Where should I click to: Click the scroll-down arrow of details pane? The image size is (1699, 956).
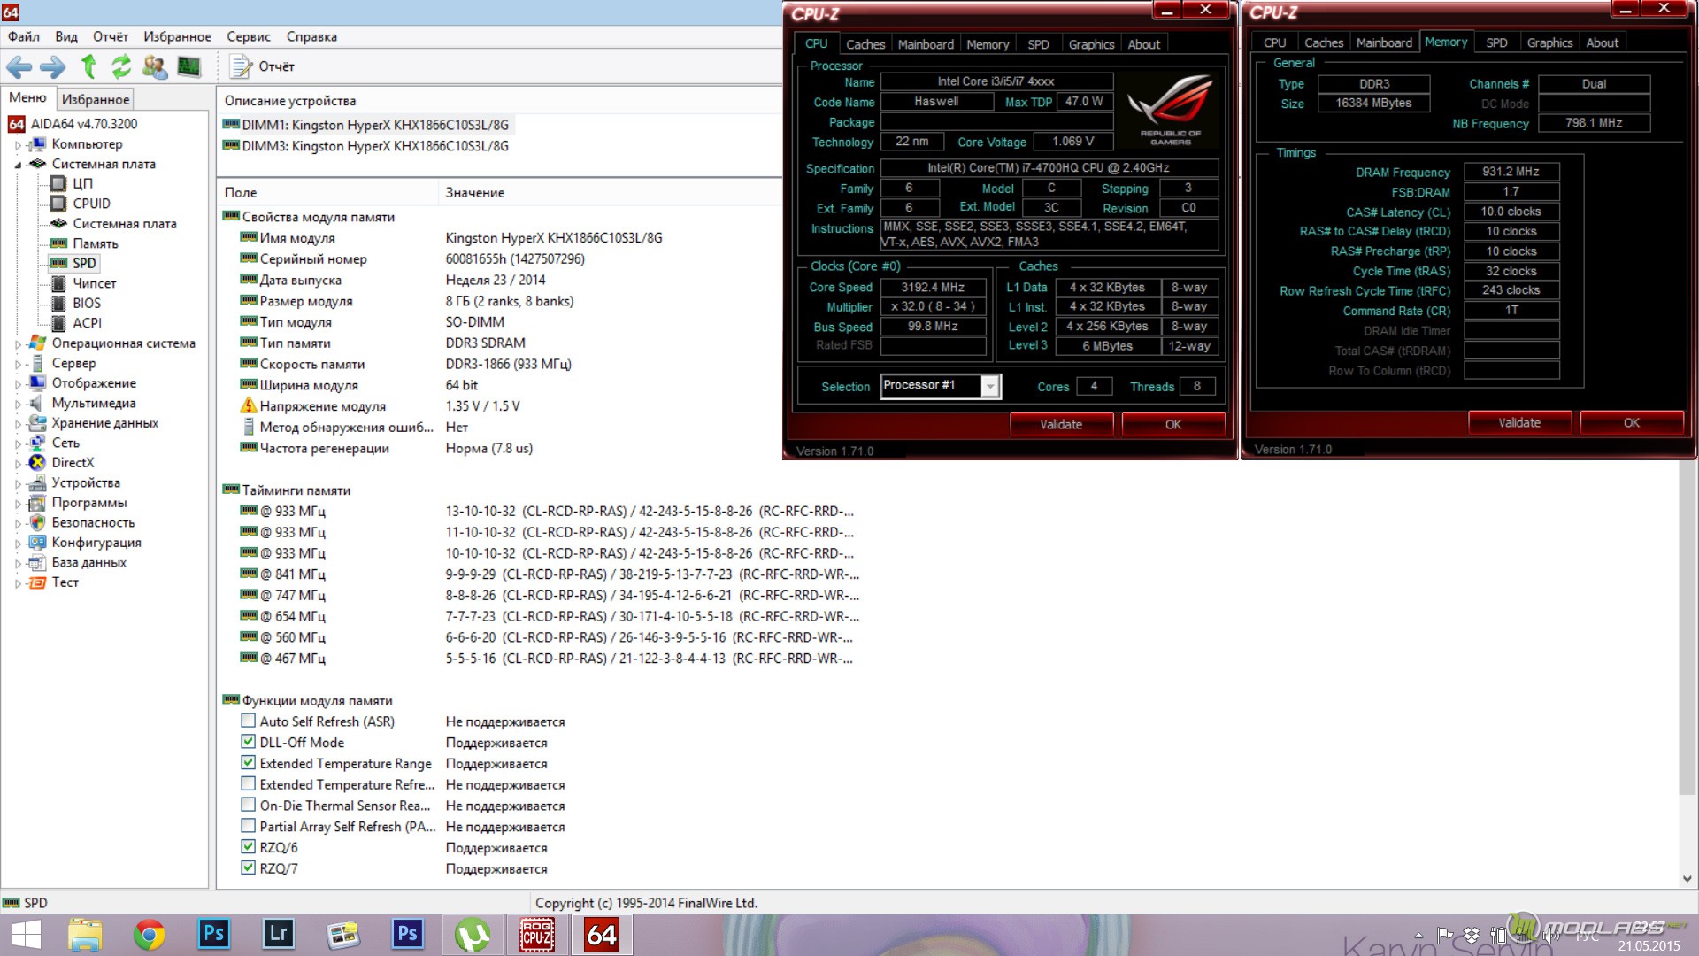(x=1687, y=879)
